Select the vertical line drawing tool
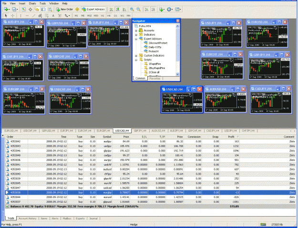 [21, 16]
